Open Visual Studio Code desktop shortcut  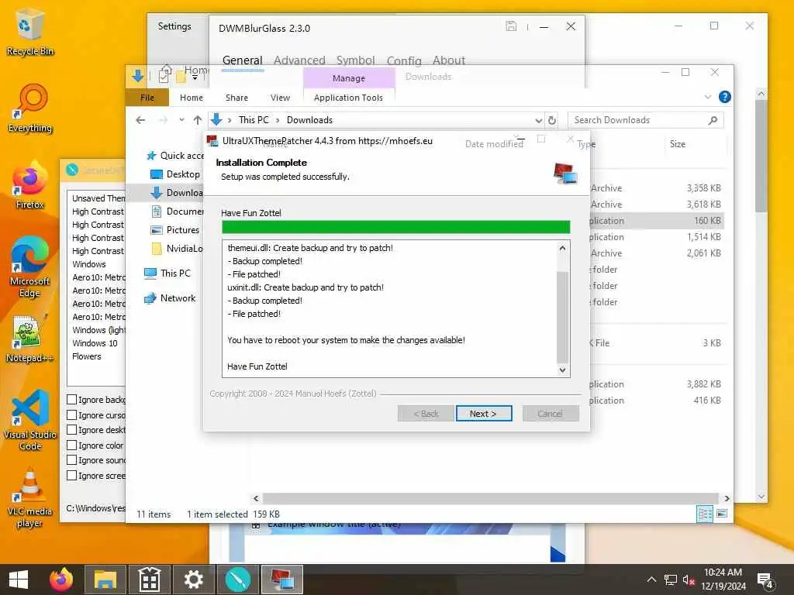[x=30, y=421]
